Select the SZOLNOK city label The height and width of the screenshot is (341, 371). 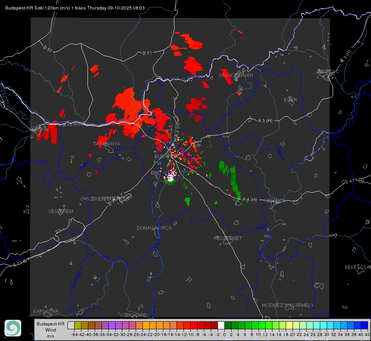pyautogui.click(x=276, y=200)
